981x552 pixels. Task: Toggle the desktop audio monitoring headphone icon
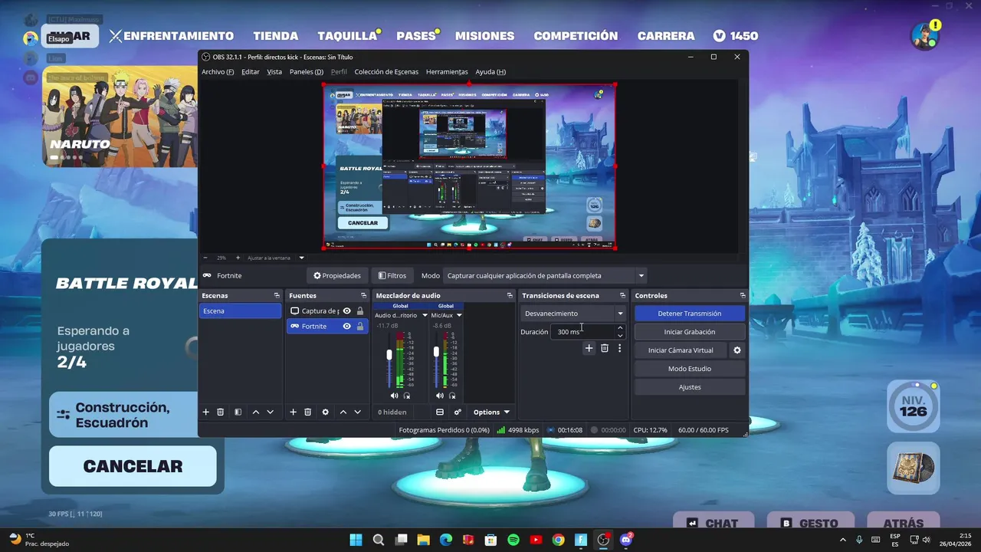click(x=407, y=396)
